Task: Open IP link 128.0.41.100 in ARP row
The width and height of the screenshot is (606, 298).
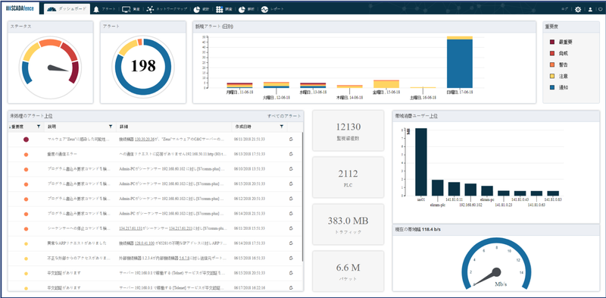Action: click(145, 243)
